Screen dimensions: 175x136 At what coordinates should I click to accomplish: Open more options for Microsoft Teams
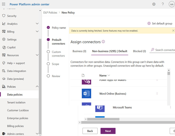(170, 107)
